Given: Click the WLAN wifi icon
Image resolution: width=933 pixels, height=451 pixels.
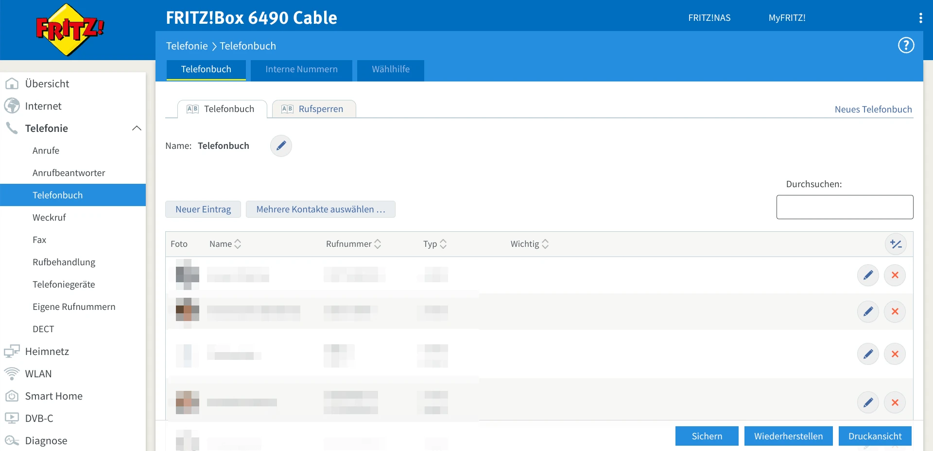Looking at the screenshot, I should pos(12,373).
